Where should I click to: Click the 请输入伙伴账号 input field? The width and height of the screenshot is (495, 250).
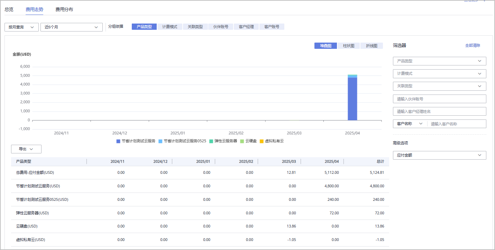[439, 99]
